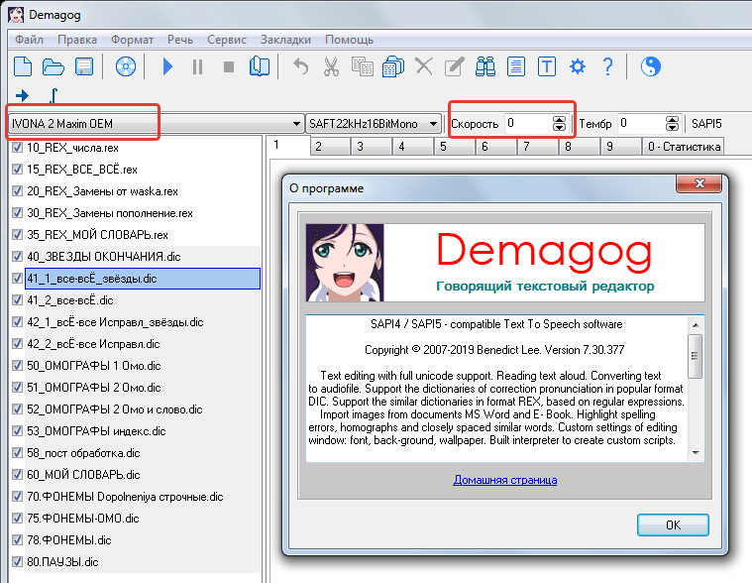Screen dimensions: 752x583
Task: Paste with the clipboard icon
Action: [x=393, y=66]
